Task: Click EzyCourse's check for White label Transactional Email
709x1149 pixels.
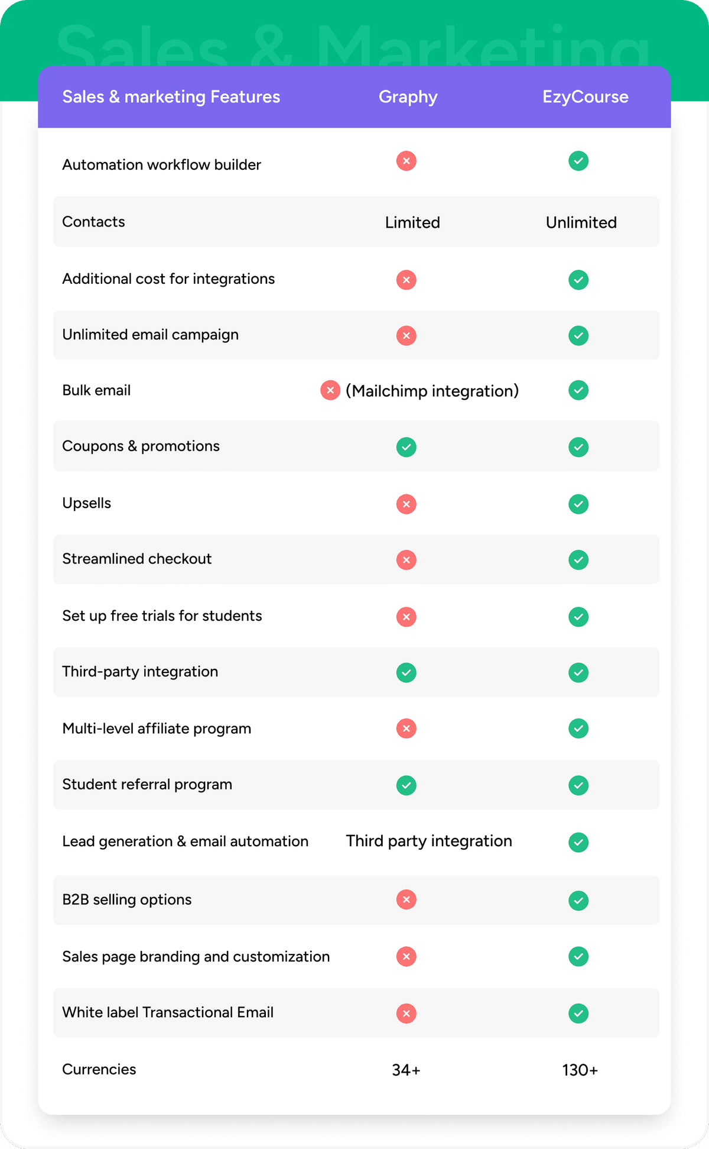Action: 578,1013
